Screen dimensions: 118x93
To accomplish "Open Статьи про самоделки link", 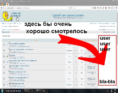I will (x=16, y=14).
